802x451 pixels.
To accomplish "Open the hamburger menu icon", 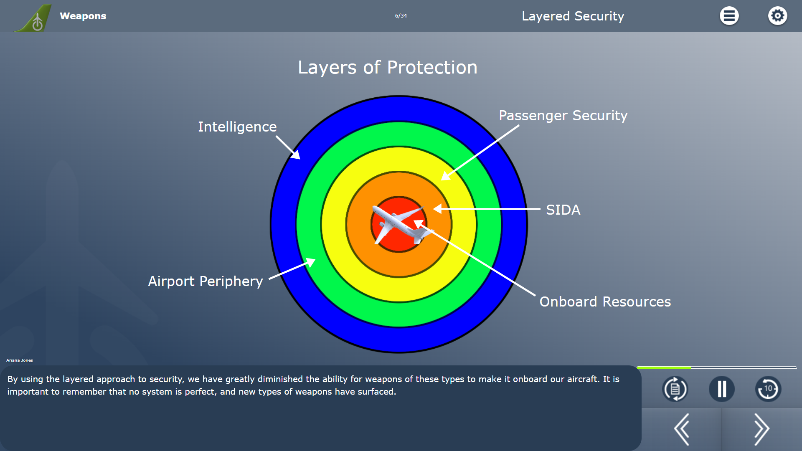I will [729, 16].
